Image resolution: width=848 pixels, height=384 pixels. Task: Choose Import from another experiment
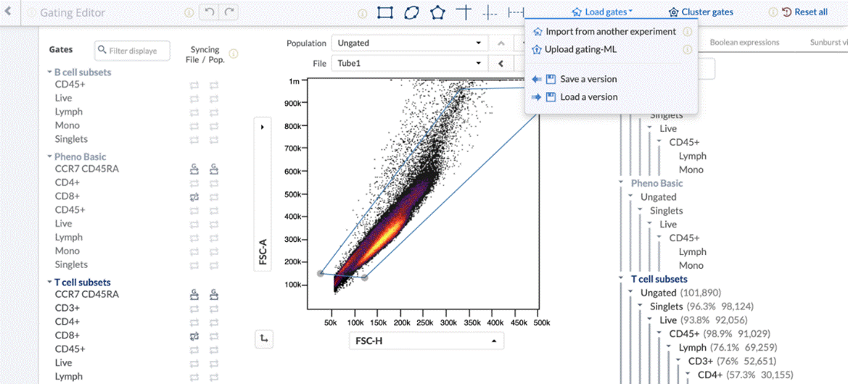pos(610,32)
